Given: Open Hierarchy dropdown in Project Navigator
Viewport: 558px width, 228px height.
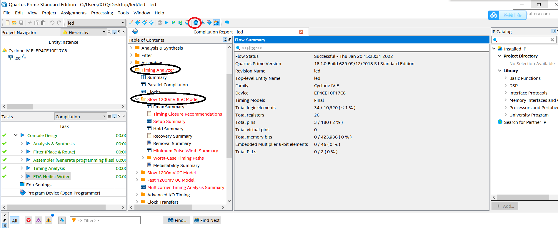Looking at the screenshot, I should [104, 32].
